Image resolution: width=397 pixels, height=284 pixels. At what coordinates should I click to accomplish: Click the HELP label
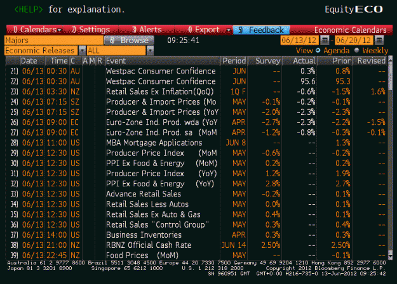click(x=29, y=10)
